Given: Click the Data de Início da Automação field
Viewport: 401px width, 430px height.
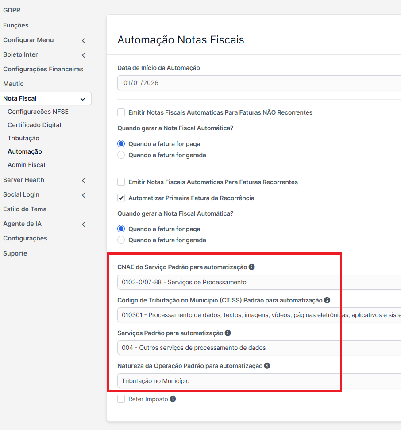Looking at the screenshot, I should click(259, 83).
